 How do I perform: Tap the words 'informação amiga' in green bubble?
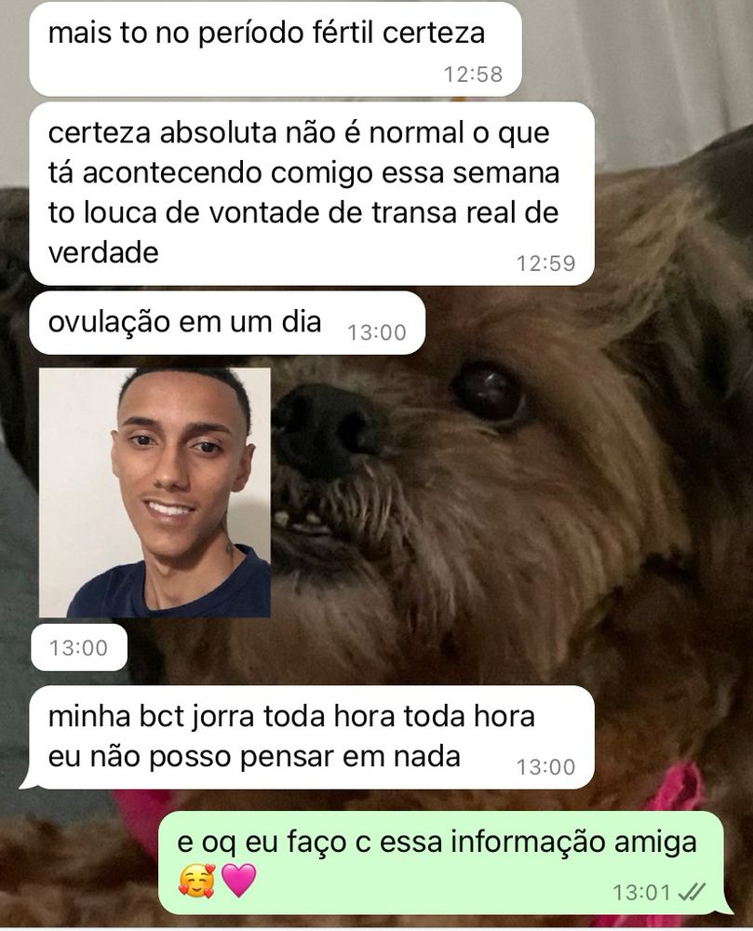point(573,843)
